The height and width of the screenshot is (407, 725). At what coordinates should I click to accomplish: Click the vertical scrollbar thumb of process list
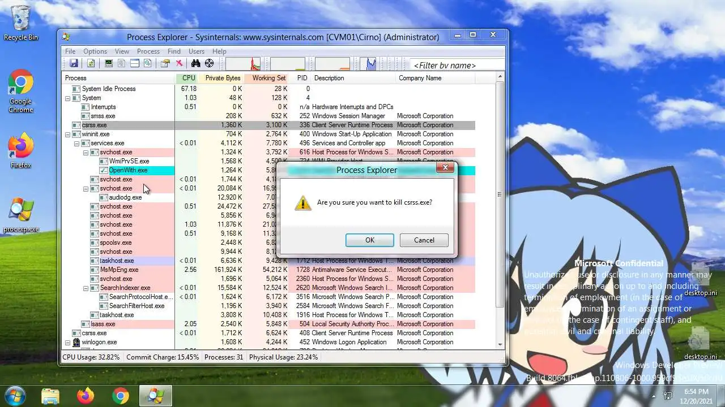tap(500, 194)
